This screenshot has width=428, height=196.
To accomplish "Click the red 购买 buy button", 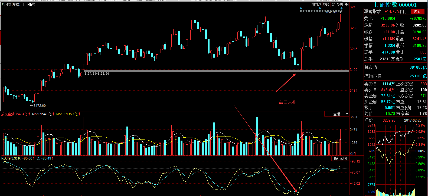I will coord(417,11).
